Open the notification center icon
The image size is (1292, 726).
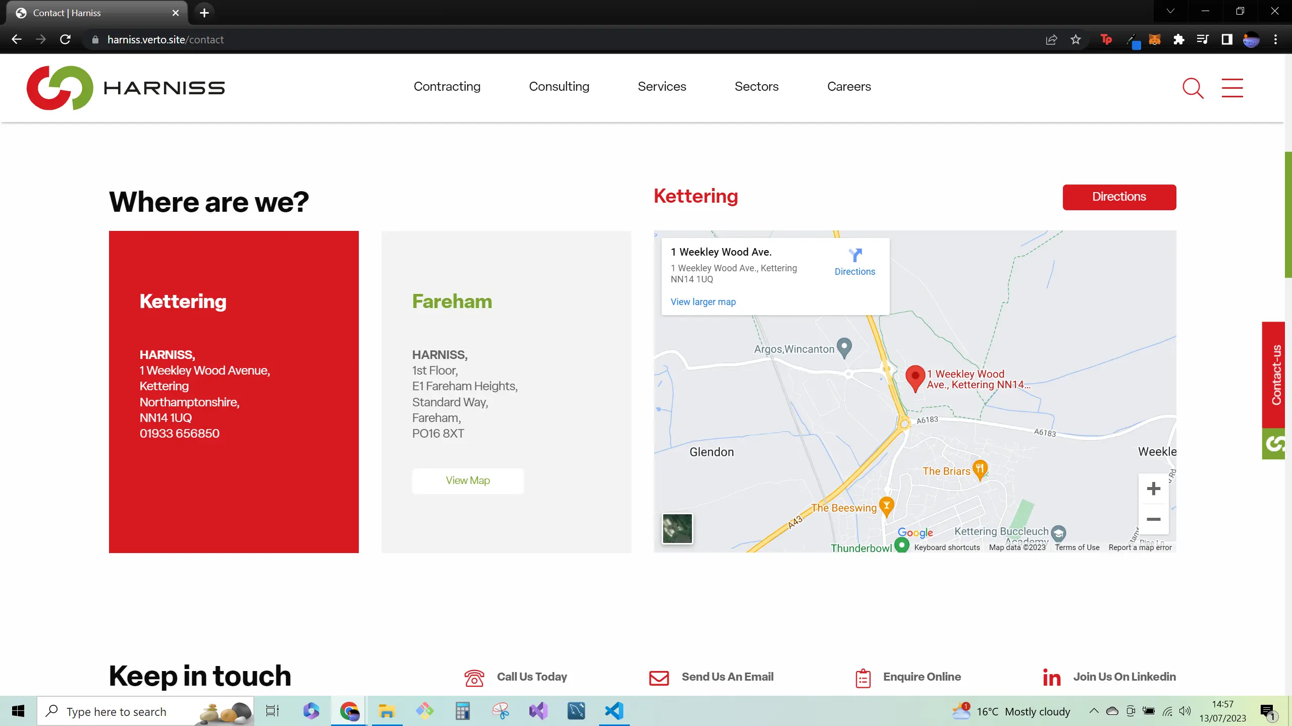coord(1268,711)
